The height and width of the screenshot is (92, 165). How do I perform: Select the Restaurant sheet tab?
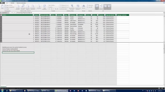(x=3, y=86)
